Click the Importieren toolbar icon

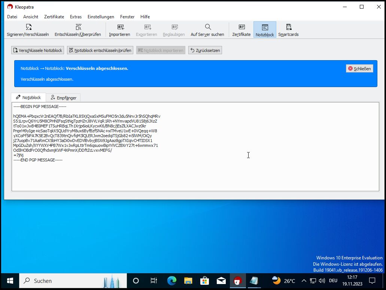(x=120, y=27)
